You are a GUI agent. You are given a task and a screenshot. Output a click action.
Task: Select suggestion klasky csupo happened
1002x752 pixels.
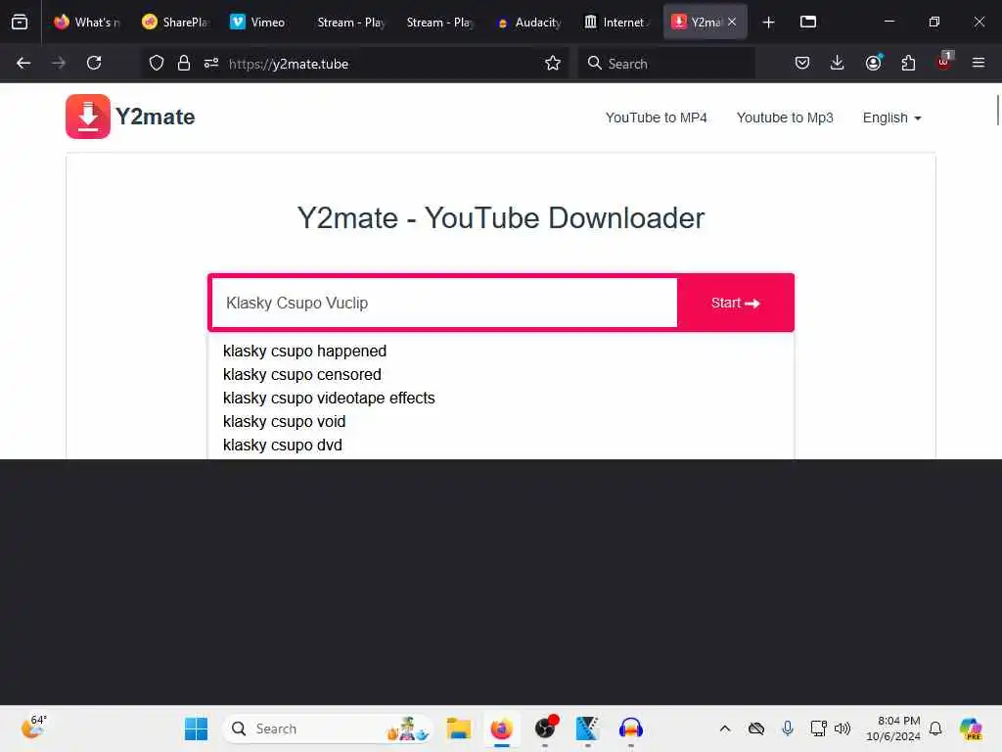tap(305, 352)
